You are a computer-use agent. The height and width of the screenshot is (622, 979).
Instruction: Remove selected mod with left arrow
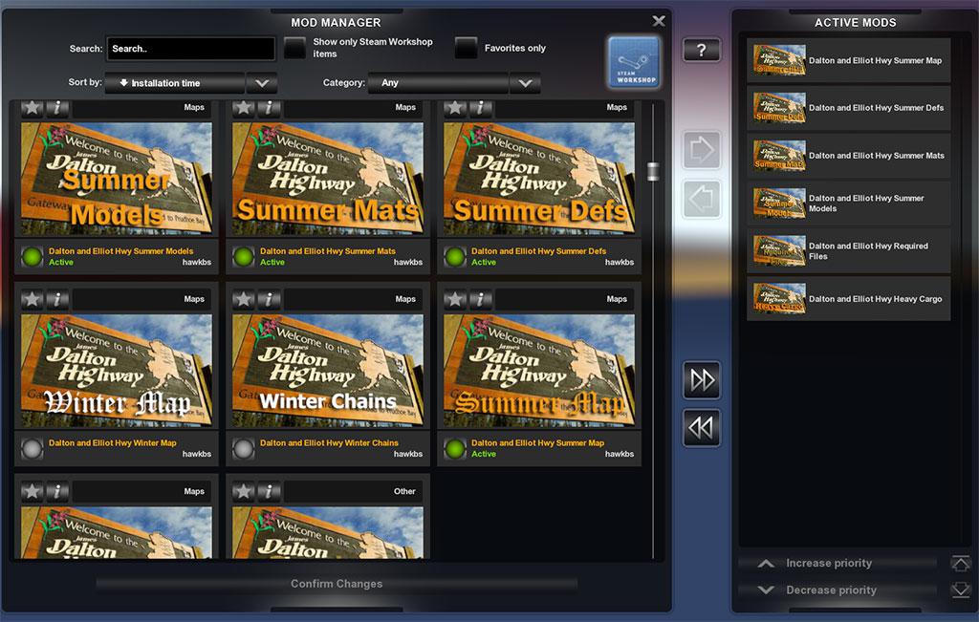[x=701, y=199]
